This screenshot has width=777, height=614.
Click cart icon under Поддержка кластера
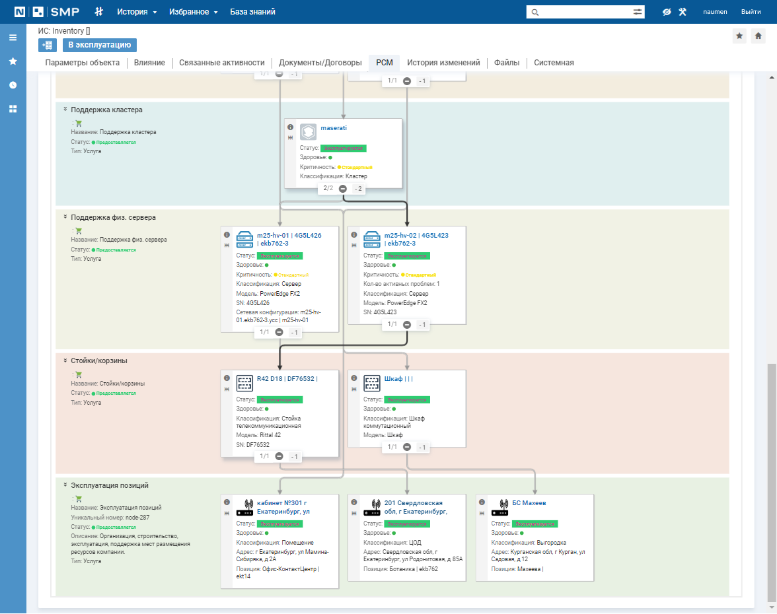78,123
